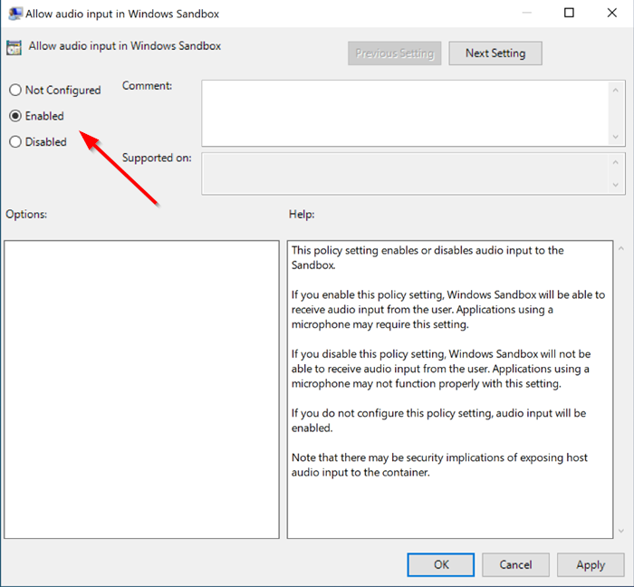Click the empty Options pane
The image size is (634, 587).
[141, 390]
